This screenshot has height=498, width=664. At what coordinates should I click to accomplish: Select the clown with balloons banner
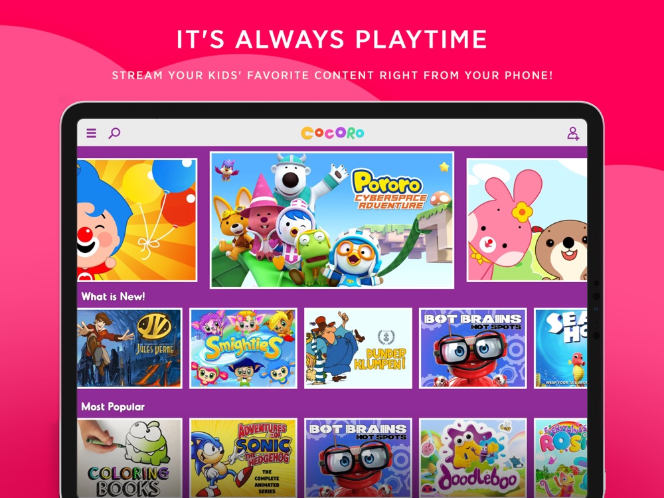[137, 220]
